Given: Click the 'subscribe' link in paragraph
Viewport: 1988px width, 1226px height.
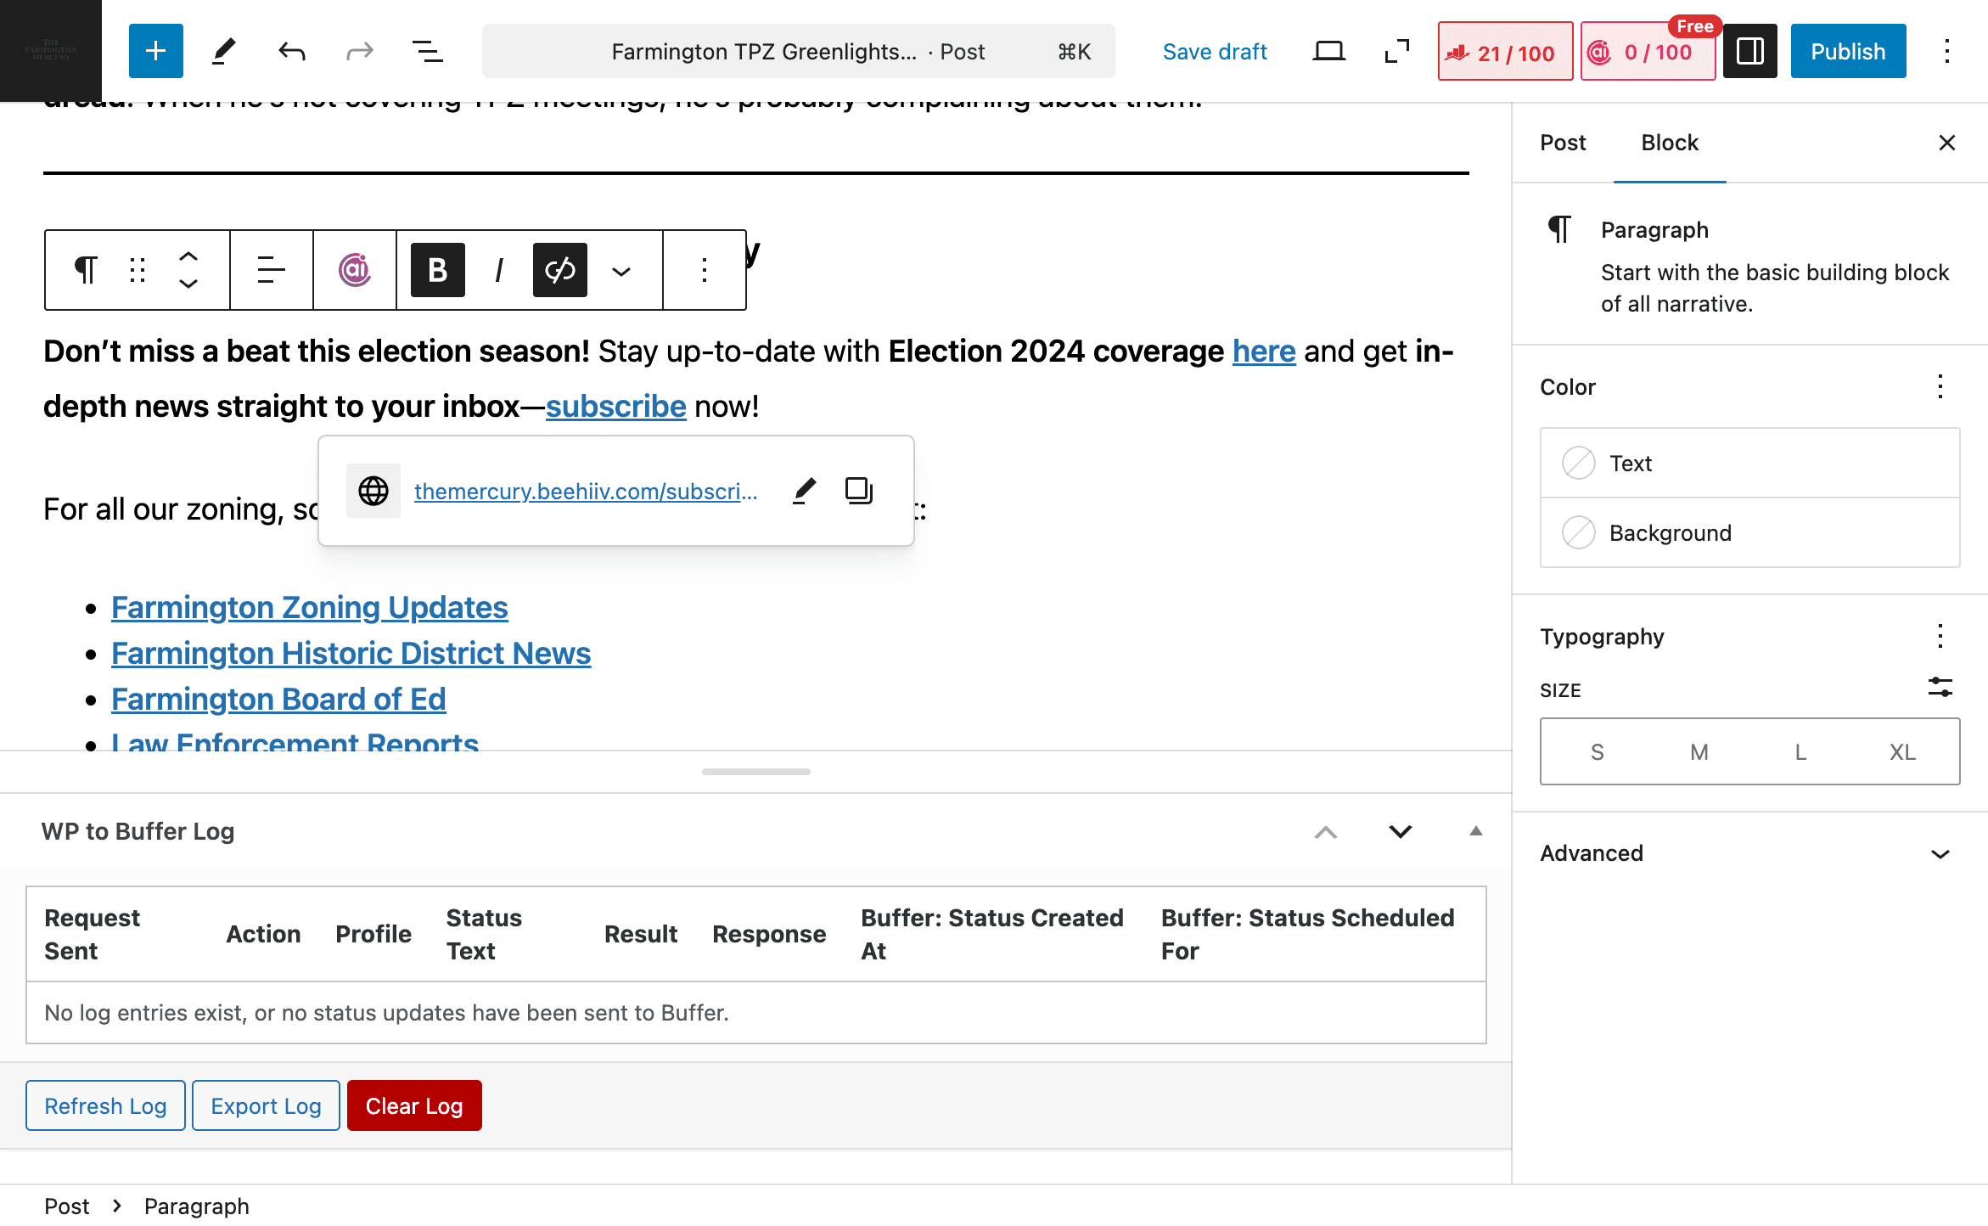Looking at the screenshot, I should tap(615, 407).
